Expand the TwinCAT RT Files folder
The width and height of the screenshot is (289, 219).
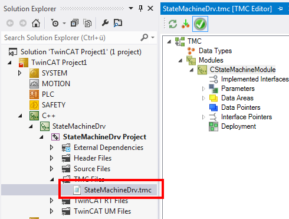pyautogui.click(x=51, y=201)
